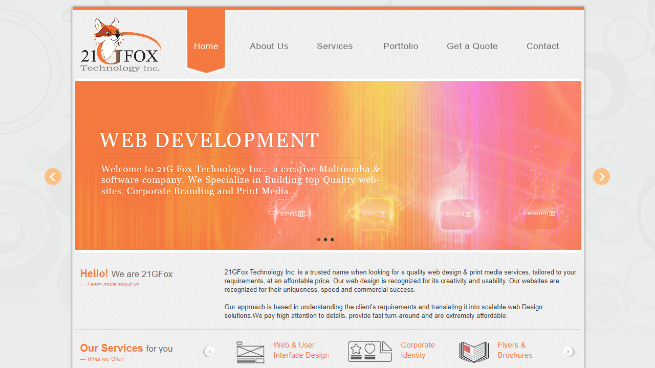
Task: Open the Home navigation tab
Action: 206,41
